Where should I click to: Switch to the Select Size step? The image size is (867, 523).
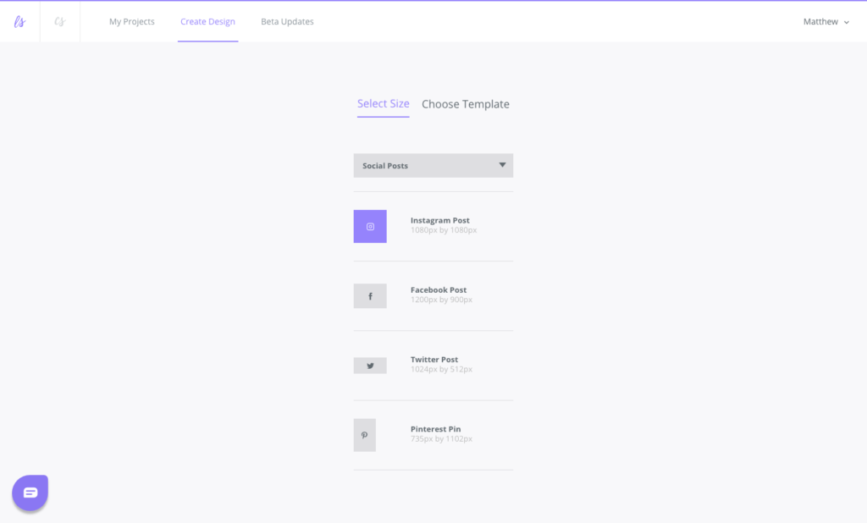[384, 104]
